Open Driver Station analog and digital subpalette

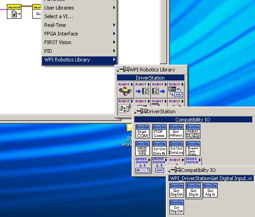pyautogui.click(x=143, y=165)
